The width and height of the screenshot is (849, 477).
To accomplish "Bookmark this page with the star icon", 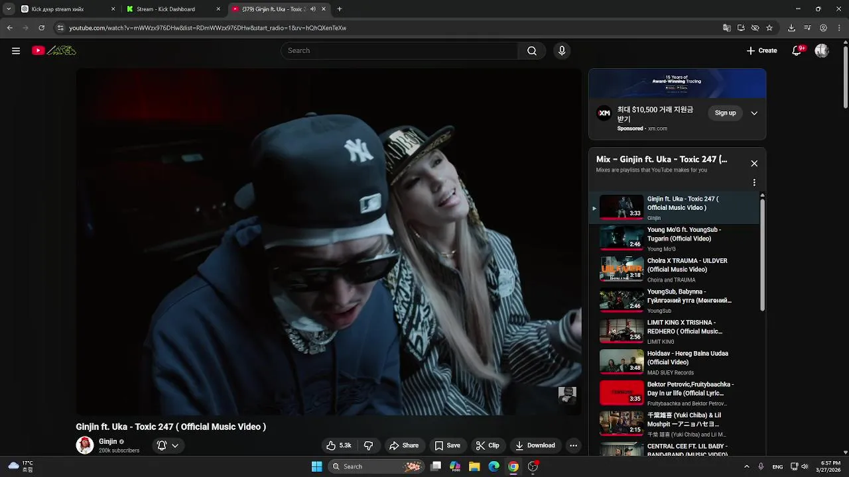I will coord(769,28).
